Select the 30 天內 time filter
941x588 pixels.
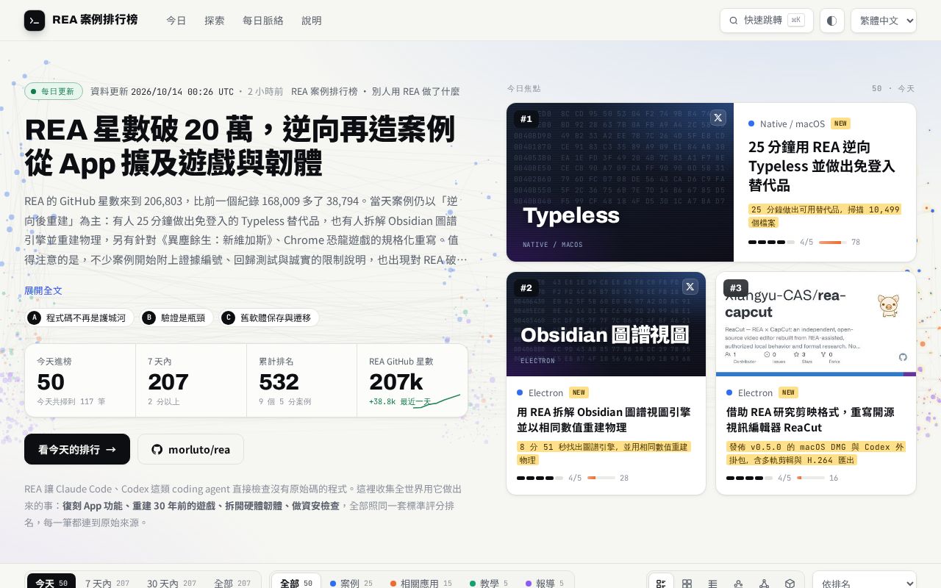[171, 583]
